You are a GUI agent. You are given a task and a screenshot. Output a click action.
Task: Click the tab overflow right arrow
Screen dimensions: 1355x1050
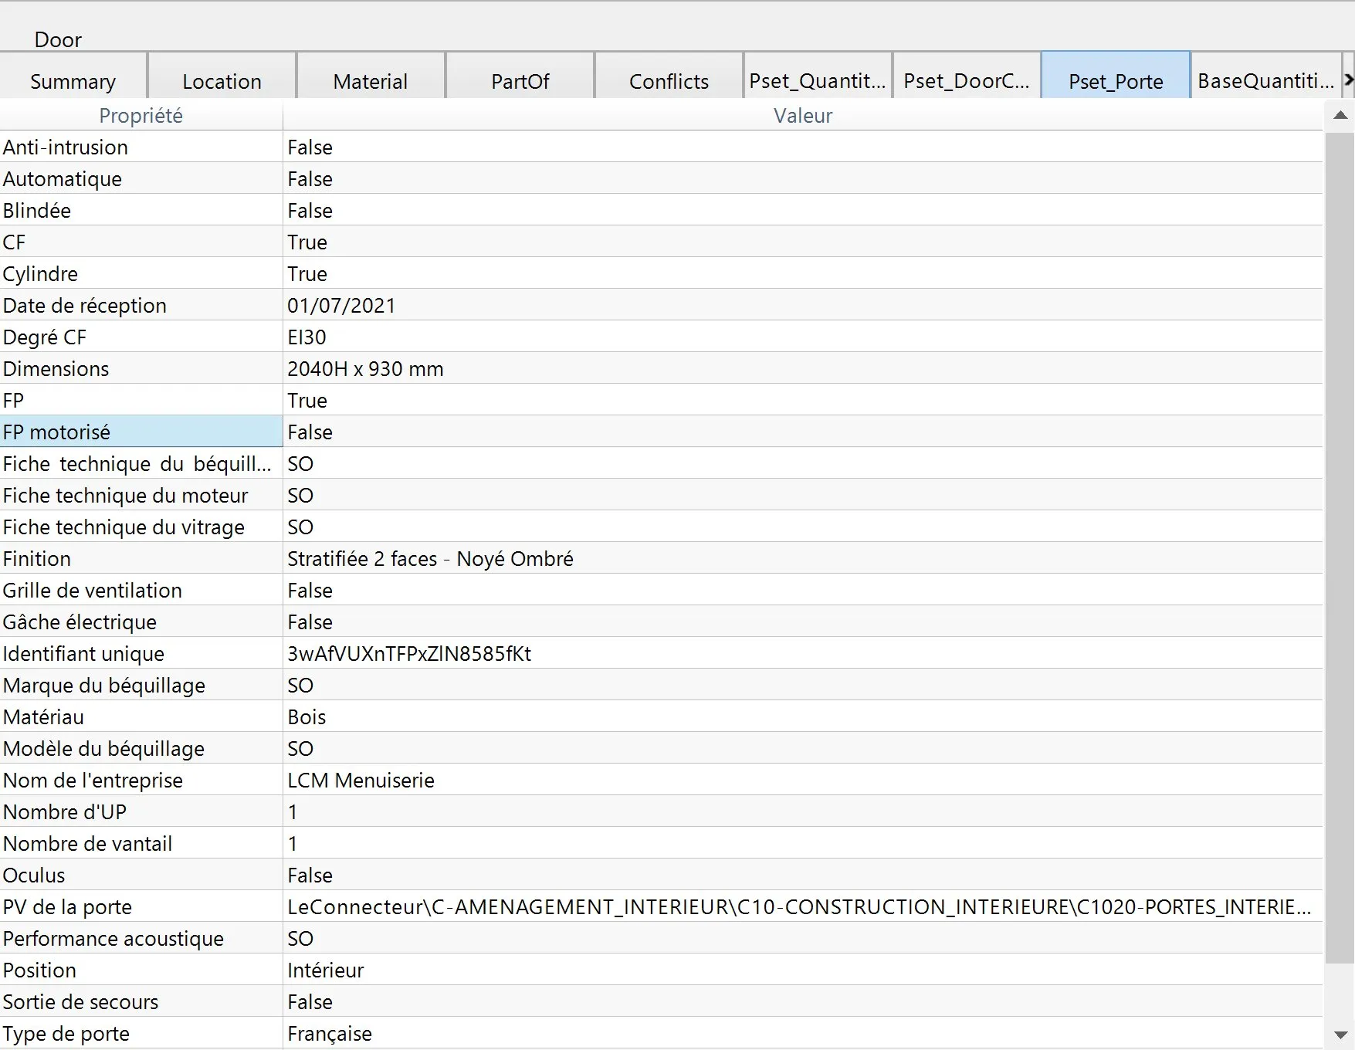[1349, 79]
